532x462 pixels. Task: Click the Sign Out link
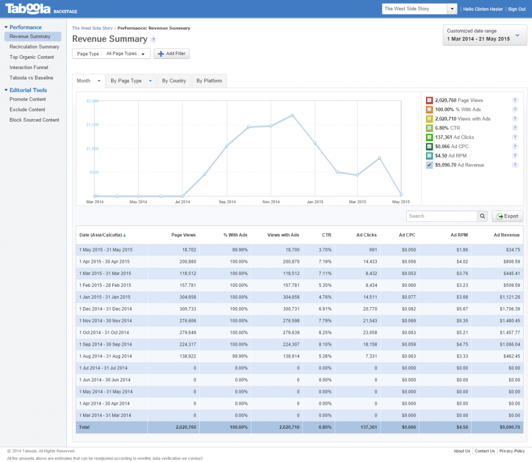pos(516,9)
